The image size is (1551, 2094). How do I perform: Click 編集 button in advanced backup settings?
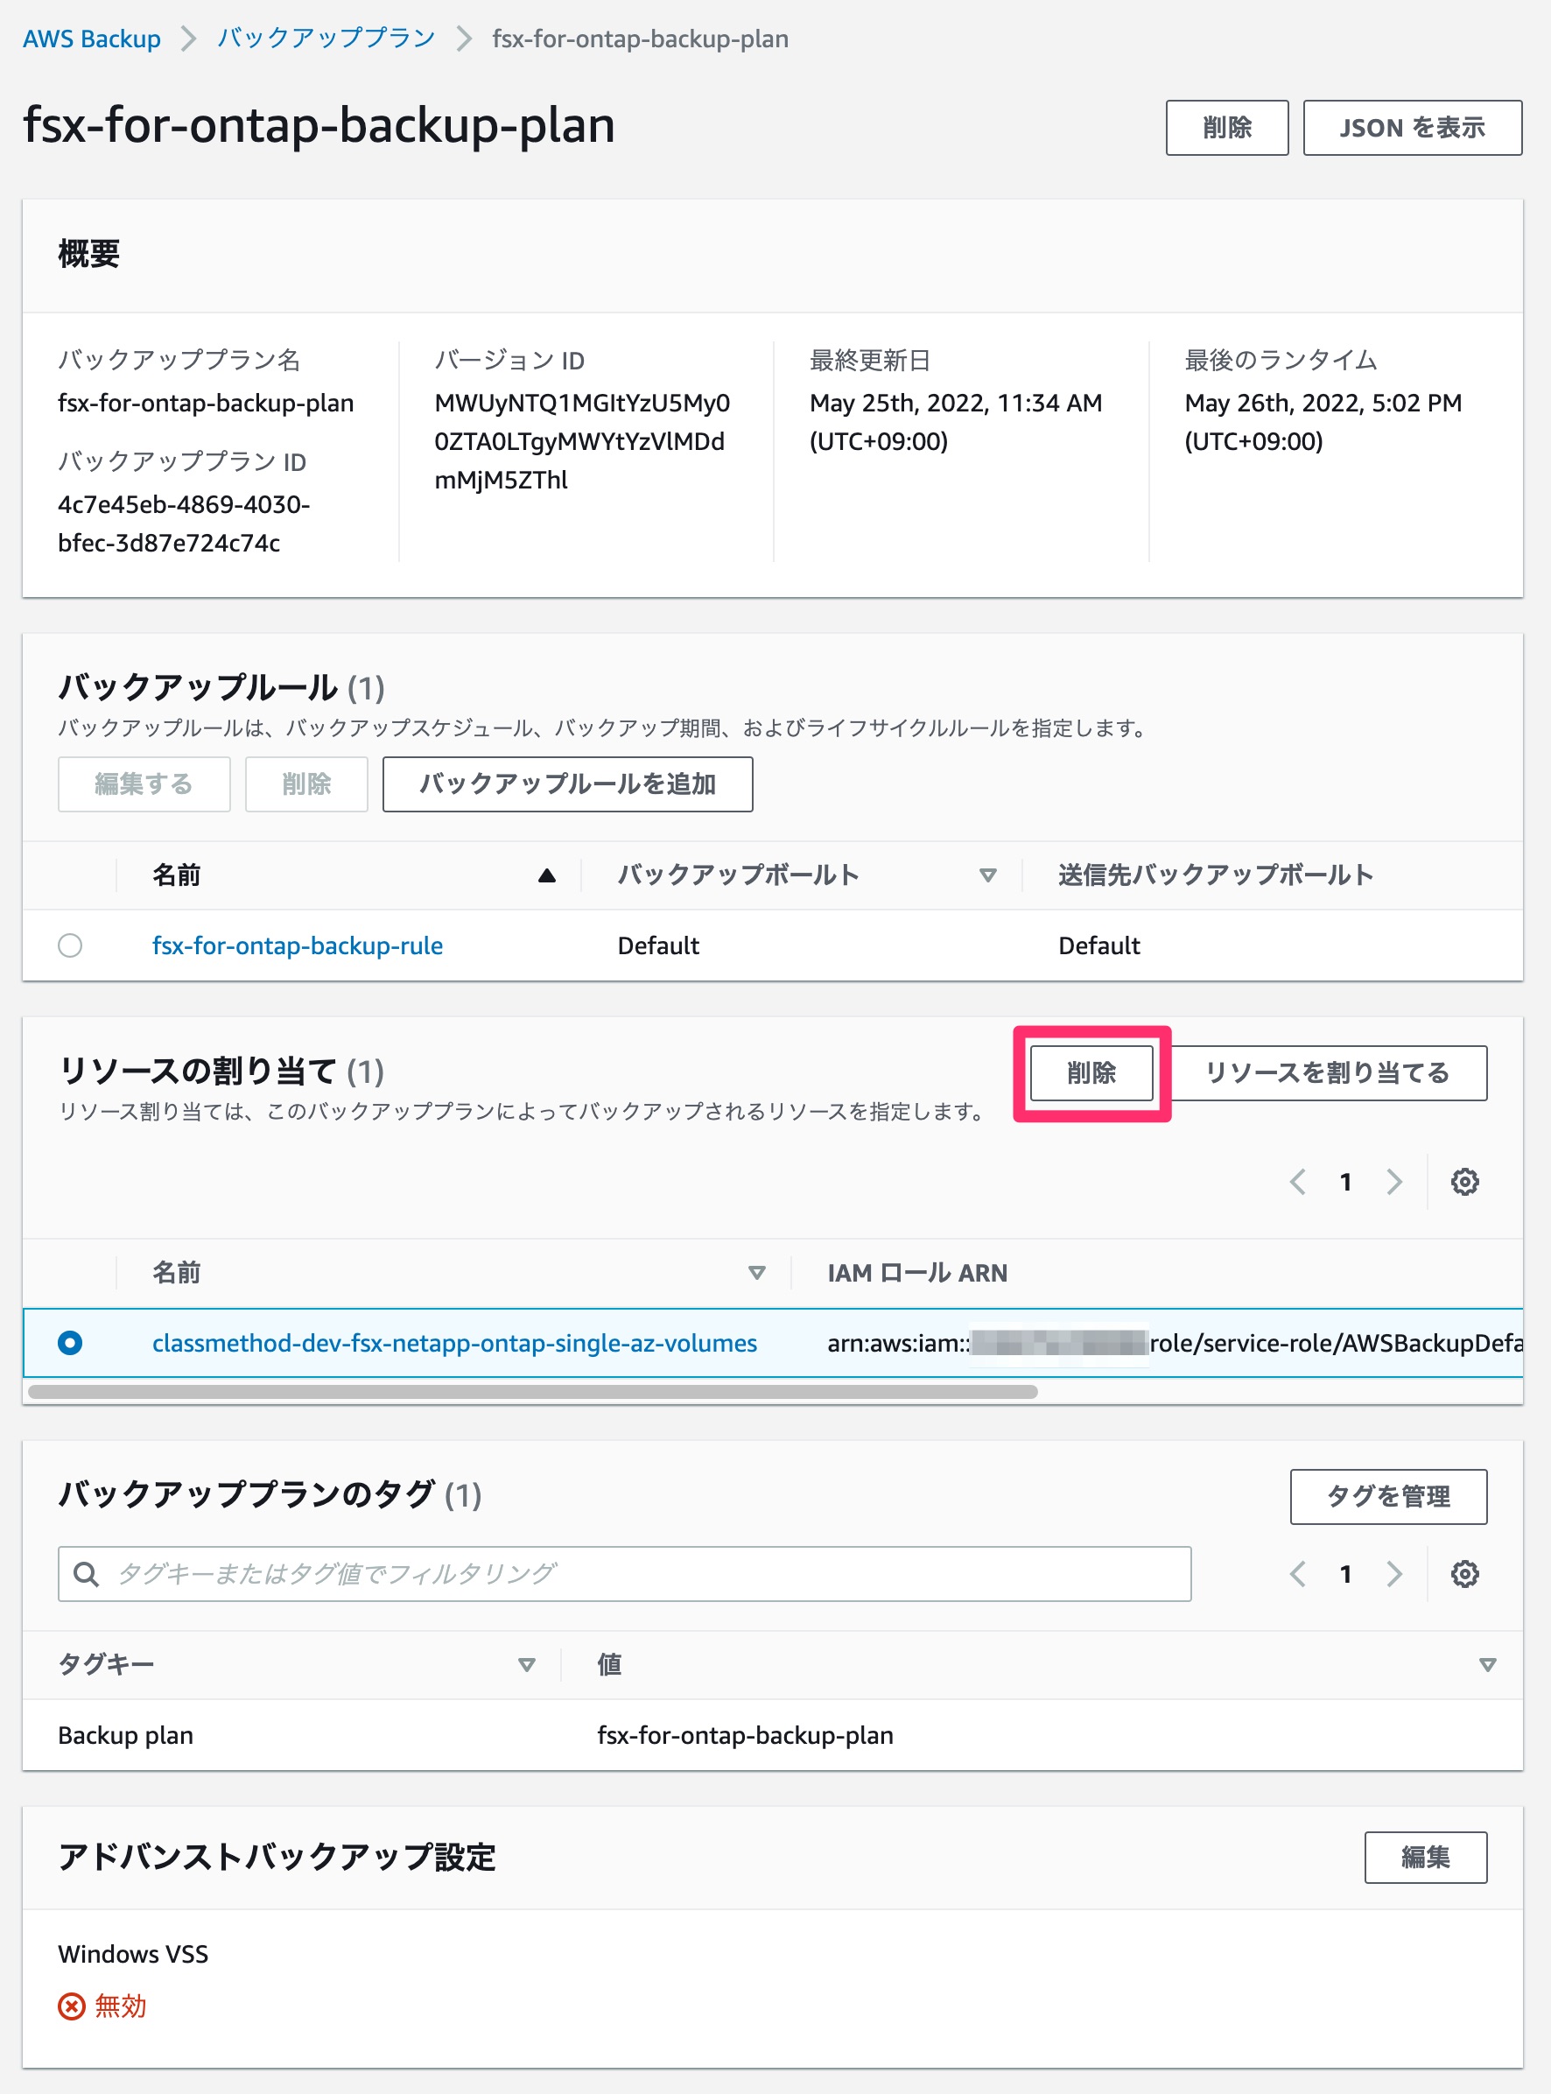tap(1425, 1859)
